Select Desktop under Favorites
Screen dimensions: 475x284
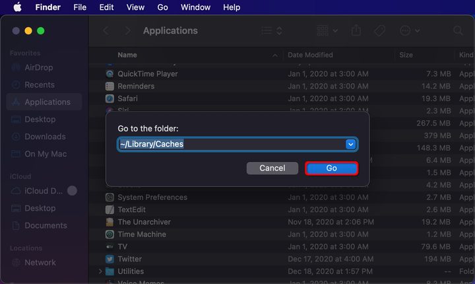[44, 120]
